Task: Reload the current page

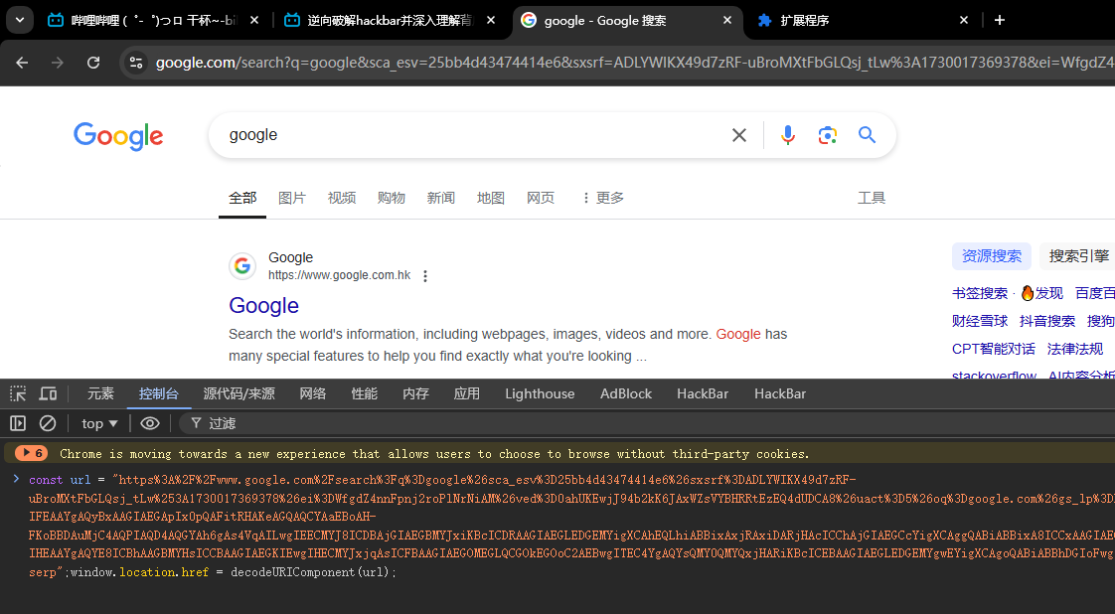Action: tap(93, 63)
